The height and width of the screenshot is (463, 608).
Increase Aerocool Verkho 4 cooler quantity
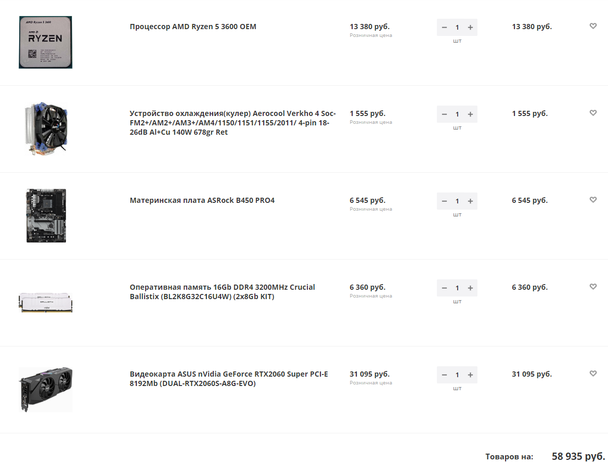click(470, 114)
